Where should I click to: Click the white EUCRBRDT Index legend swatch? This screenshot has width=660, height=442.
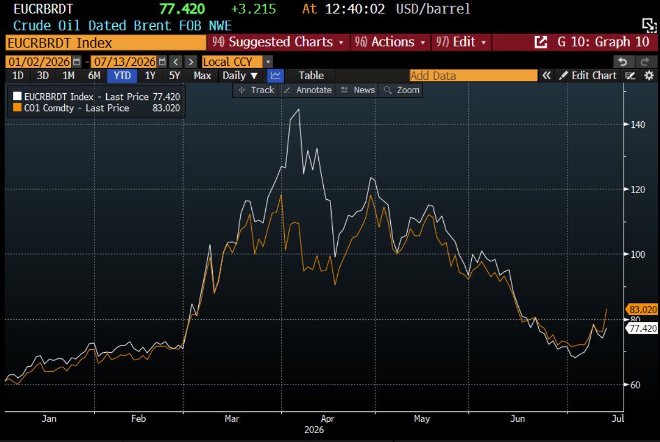[17, 97]
